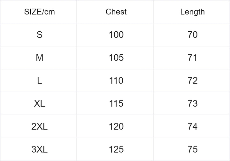Click the Length column header
Image resolution: width=230 pixels, height=161 pixels.
tap(192, 12)
